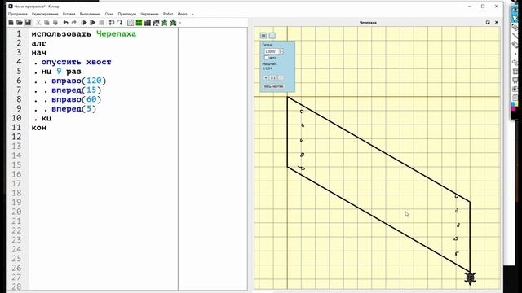Undock the Черепаха panel

[488, 22]
